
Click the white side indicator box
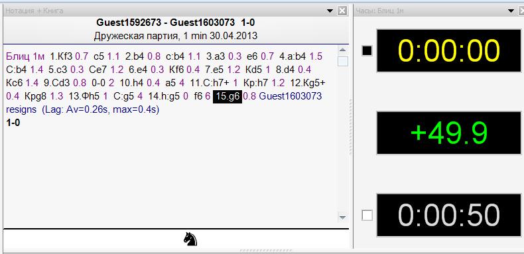(367, 216)
